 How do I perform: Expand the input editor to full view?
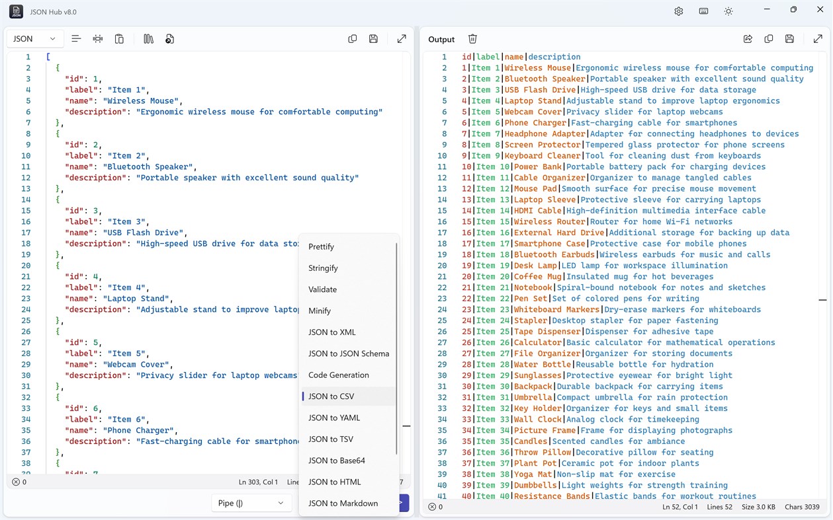tap(402, 39)
